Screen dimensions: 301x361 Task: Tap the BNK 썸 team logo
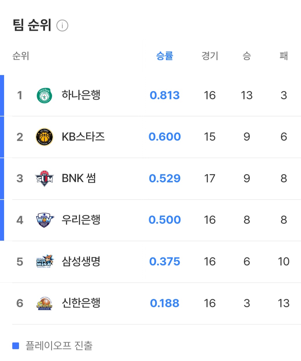[x=44, y=178]
